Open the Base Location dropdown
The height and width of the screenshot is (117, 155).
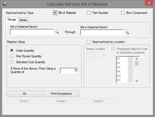96,55
